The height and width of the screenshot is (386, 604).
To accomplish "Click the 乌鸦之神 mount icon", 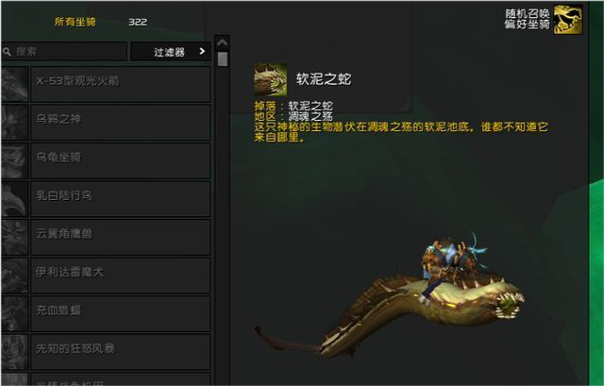I will click(x=14, y=122).
